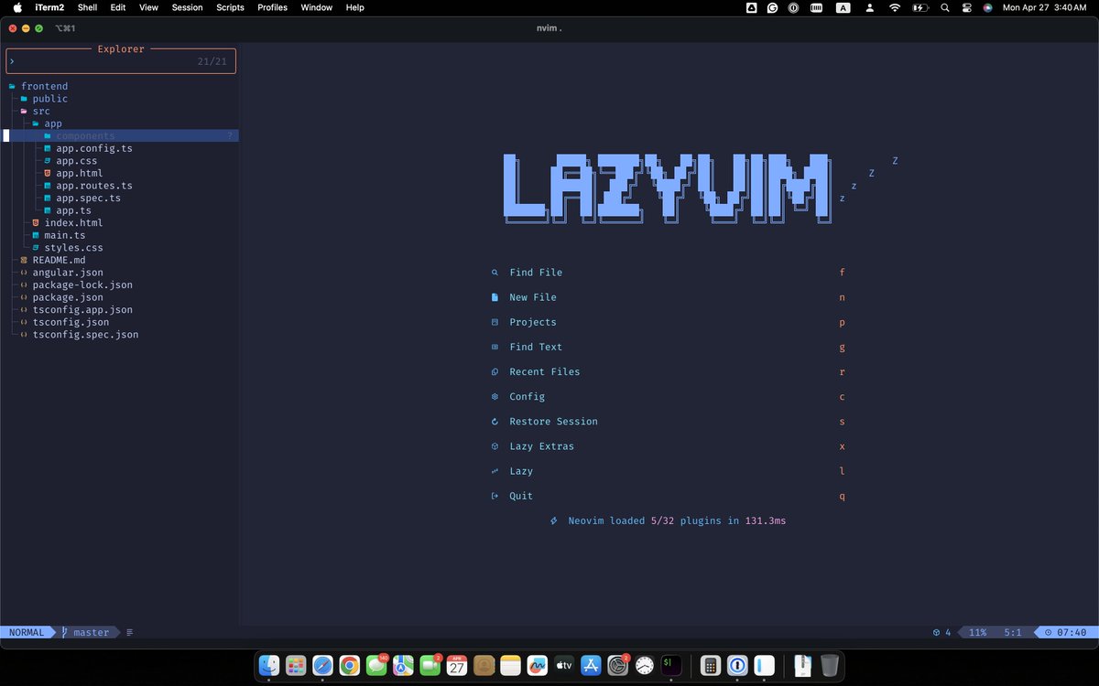1099x686 pixels.
Task: Click the exit icon beside Quit
Action: point(495,496)
